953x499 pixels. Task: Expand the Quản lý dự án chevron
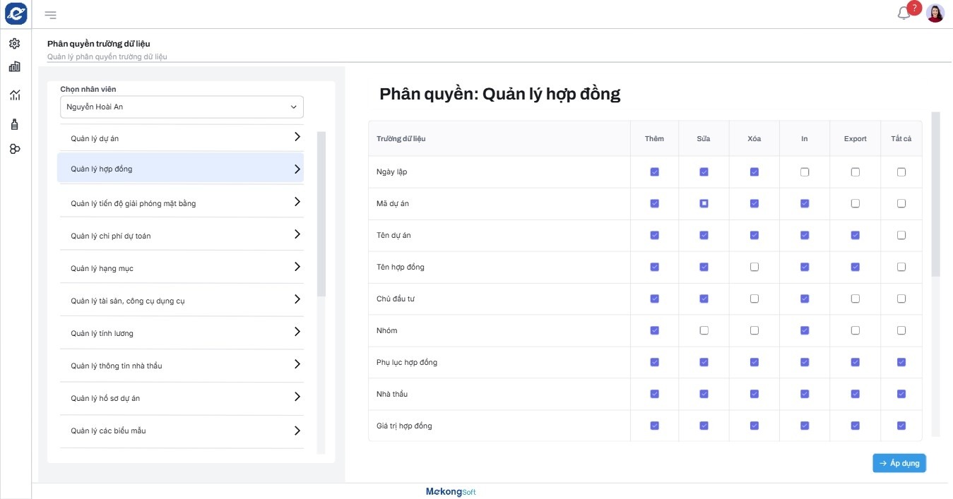[297, 138]
